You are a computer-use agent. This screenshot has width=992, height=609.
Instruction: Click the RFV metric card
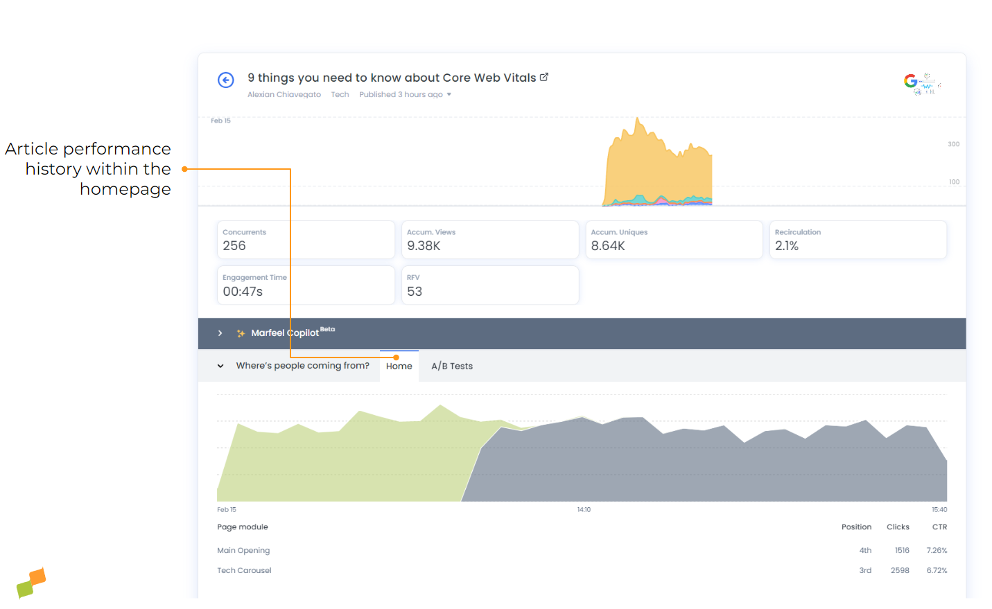(489, 285)
